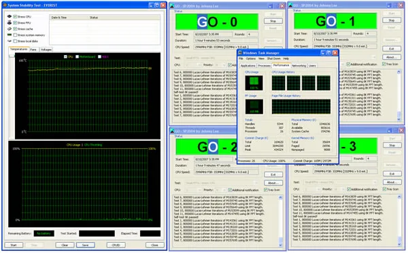Screen dimensions: 408x253
Task: Stop the GO - 3 stress test
Action: click(392, 146)
